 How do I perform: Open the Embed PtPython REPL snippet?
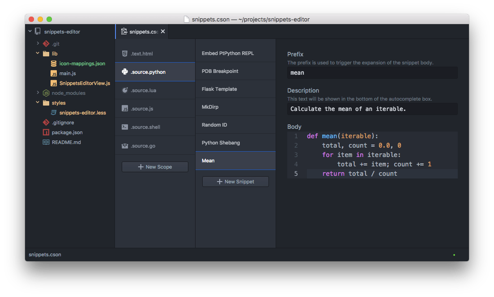[x=235, y=53]
